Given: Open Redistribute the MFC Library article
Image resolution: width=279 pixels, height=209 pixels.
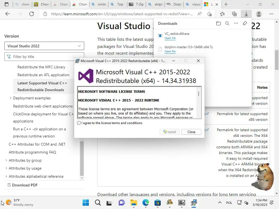Looking at the screenshot, I should [41, 67].
